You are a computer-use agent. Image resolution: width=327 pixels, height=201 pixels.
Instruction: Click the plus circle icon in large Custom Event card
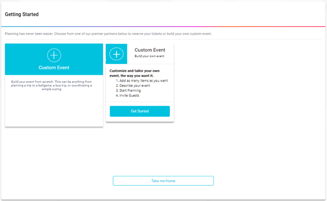pos(54,55)
